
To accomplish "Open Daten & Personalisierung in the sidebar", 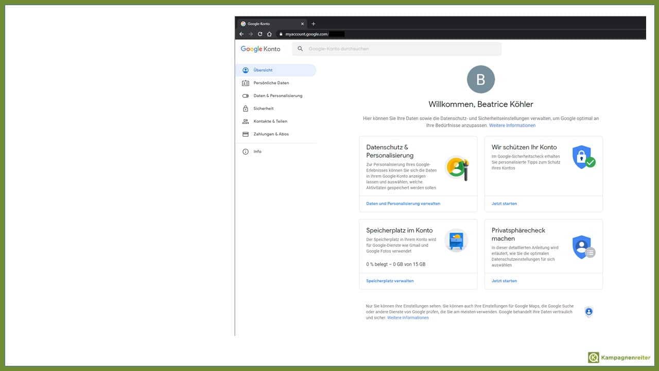I will 275,96.
